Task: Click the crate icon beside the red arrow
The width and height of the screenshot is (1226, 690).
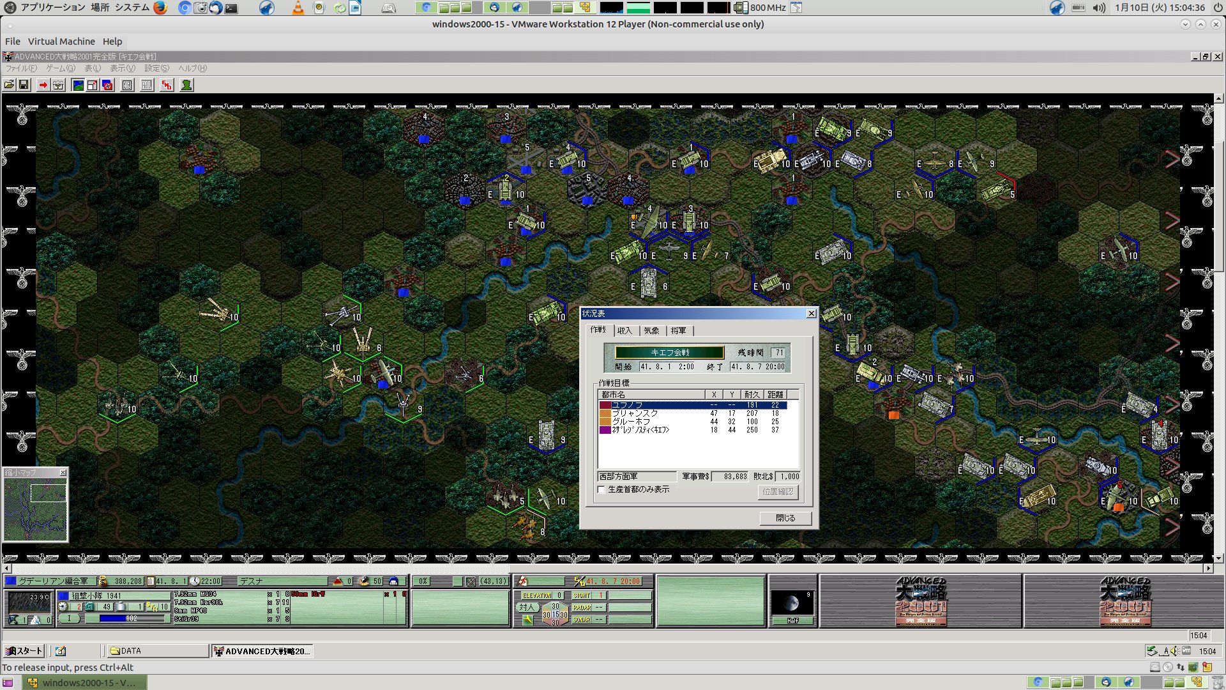Action: pyautogui.click(x=58, y=85)
